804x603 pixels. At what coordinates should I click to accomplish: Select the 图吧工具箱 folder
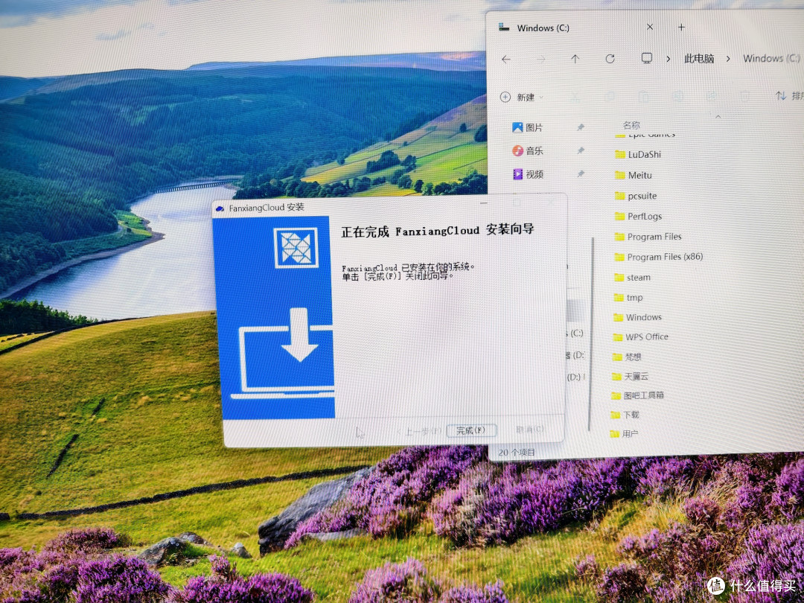[x=638, y=395]
